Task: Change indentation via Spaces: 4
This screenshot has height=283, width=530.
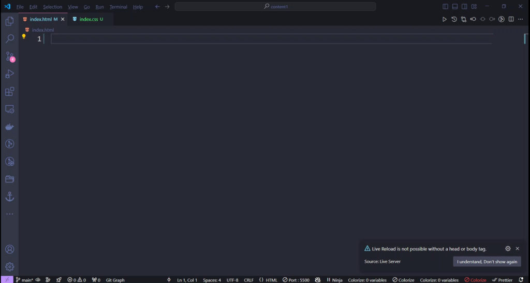Action: click(x=212, y=280)
